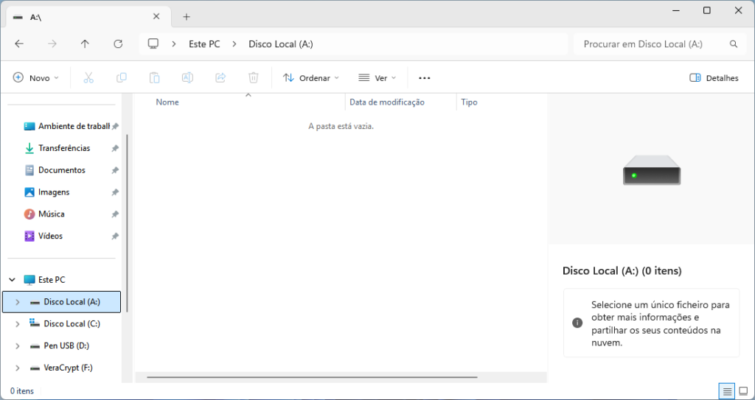Click the Delete trash can icon

pyautogui.click(x=253, y=77)
